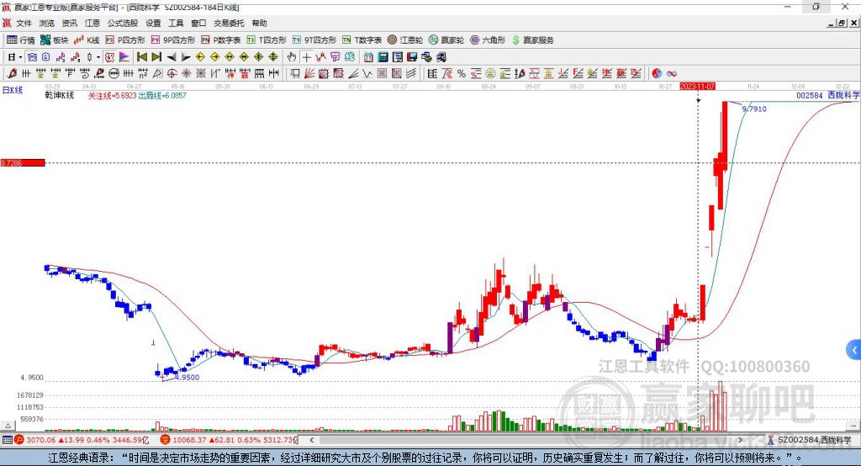861x466 pixels.
Task: Open the 交易委托 menu
Action: coord(229,23)
